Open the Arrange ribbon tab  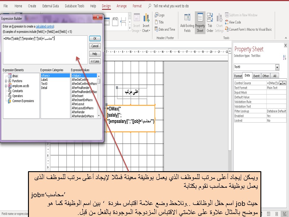click(122, 6)
